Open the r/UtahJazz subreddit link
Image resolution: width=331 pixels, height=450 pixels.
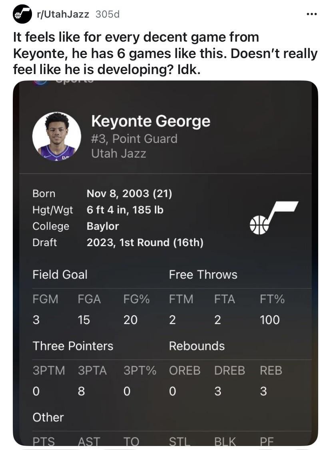click(x=63, y=14)
